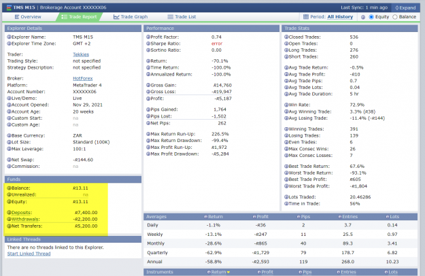Click info icon next to Explorer Name
The image size is (425, 276).
(x=10, y=37)
